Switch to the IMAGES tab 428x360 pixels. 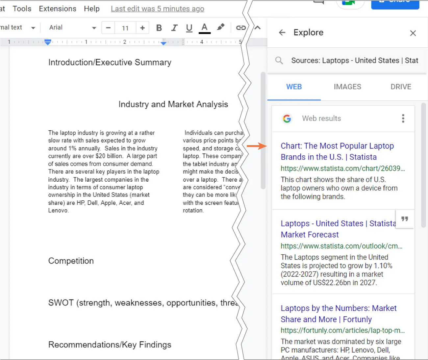click(347, 87)
